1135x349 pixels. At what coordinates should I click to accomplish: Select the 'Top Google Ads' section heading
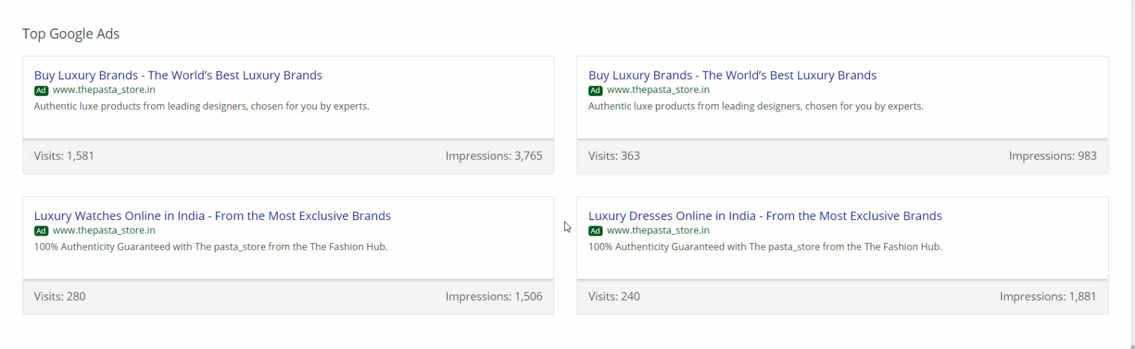[71, 34]
